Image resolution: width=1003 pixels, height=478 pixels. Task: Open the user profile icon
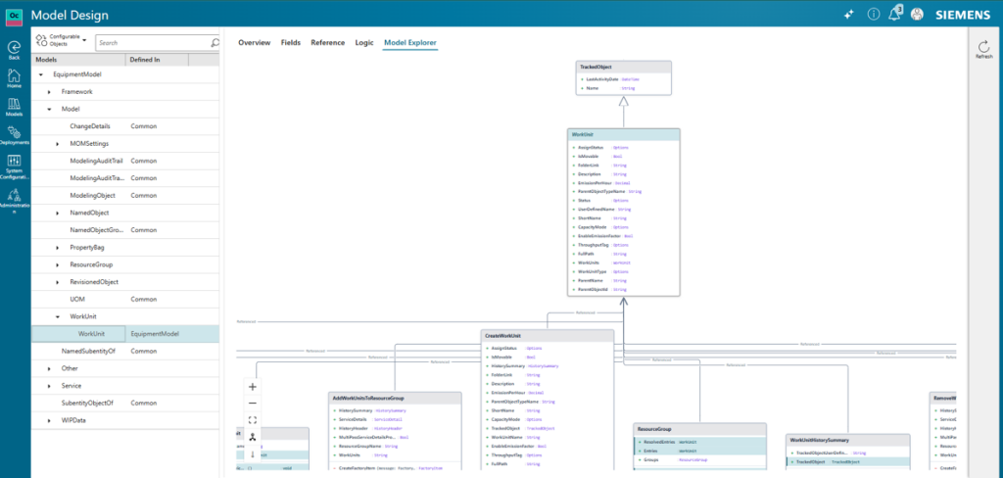(917, 15)
